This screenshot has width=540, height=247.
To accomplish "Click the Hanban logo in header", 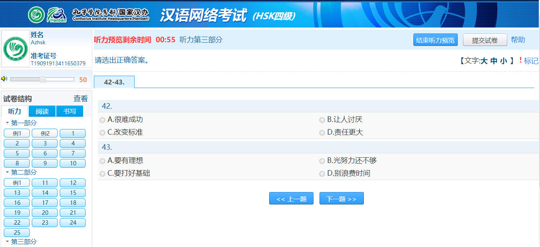I will click(56, 15).
